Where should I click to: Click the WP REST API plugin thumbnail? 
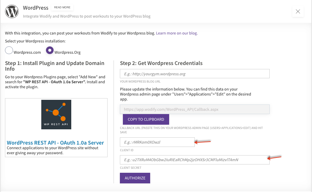[56, 114]
